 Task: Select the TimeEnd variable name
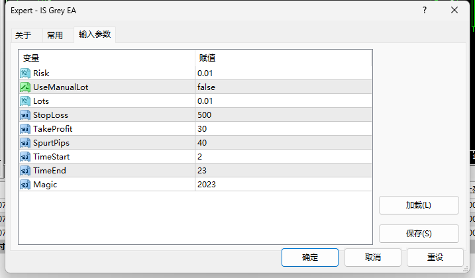coord(50,171)
